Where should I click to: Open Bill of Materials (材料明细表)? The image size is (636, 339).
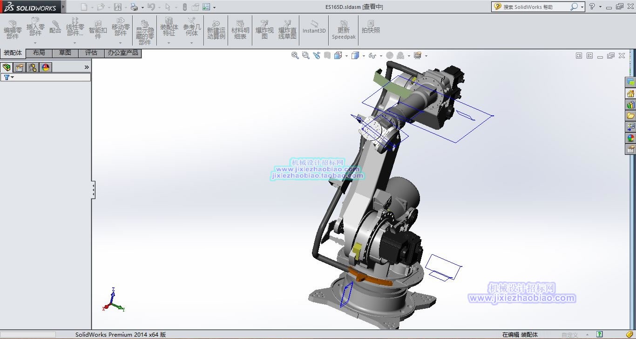tap(240, 29)
